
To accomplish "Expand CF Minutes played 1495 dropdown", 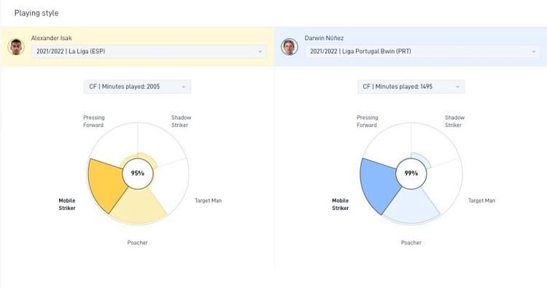I will 411,87.
